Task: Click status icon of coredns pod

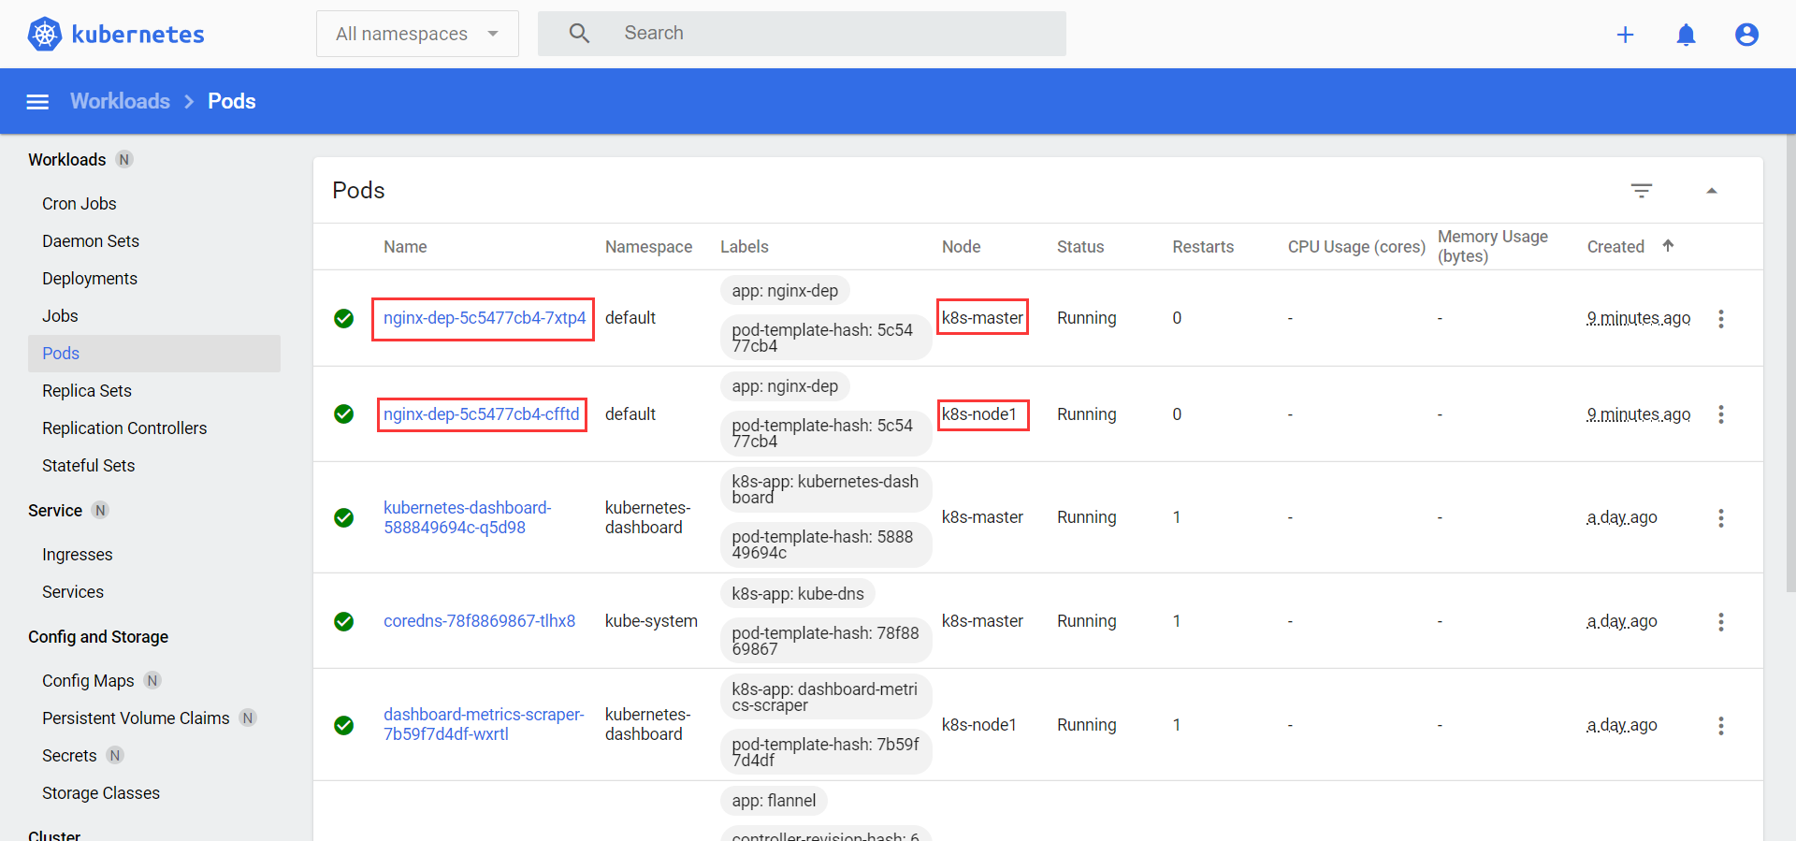Action: [x=344, y=621]
